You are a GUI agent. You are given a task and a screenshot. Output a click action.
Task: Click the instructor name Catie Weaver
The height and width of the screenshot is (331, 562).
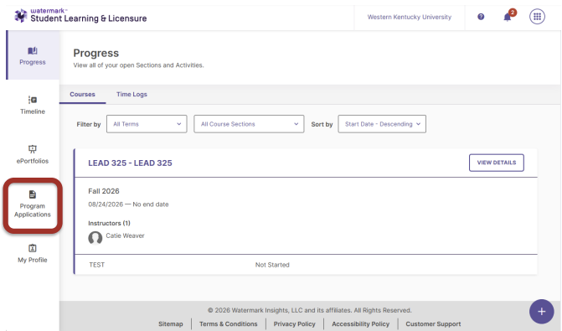tap(125, 235)
